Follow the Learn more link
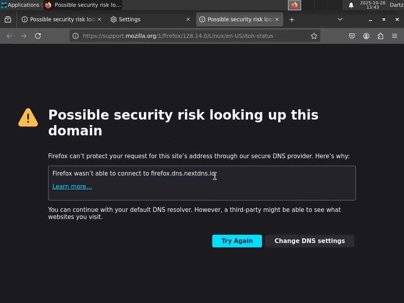Screen dimensions: 404x303 pyautogui.click(x=72, y=187)
